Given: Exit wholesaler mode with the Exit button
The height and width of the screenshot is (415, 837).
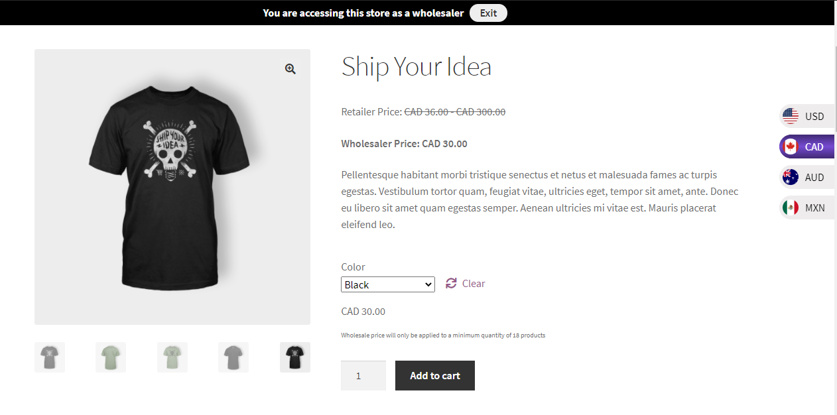Looking at the screenshot, I should pos(488,13).
